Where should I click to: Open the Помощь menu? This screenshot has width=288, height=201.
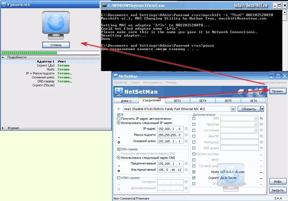(x=171, y=82)
